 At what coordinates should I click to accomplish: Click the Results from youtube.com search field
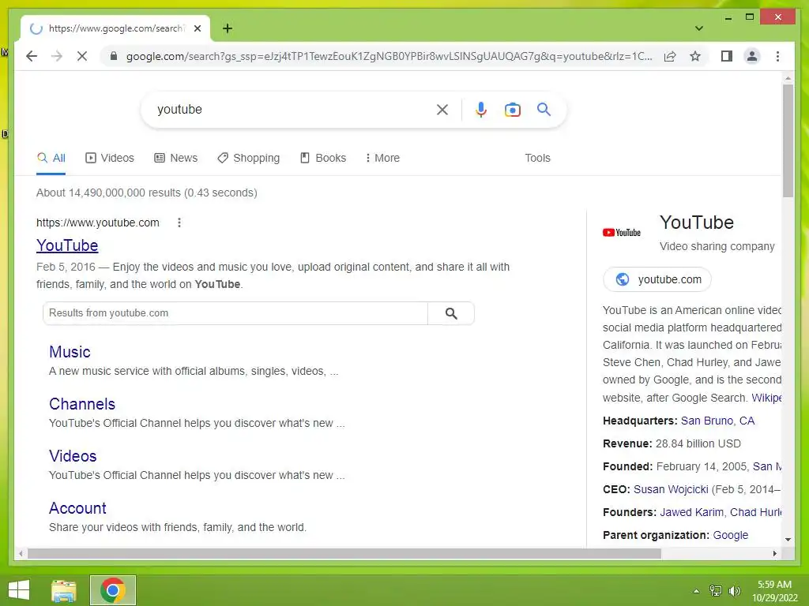(x=235, y=313)
